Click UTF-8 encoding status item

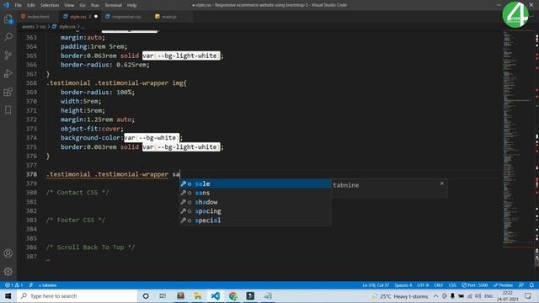click(423, 285)
